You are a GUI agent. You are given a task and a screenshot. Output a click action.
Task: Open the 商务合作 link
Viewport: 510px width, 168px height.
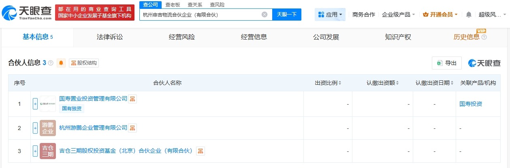364,15
